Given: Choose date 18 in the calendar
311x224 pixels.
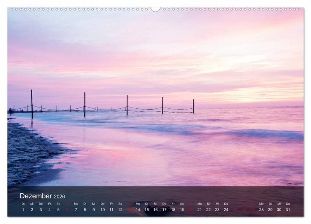Looking at the screenshot, I should click(x=173, y=210).
